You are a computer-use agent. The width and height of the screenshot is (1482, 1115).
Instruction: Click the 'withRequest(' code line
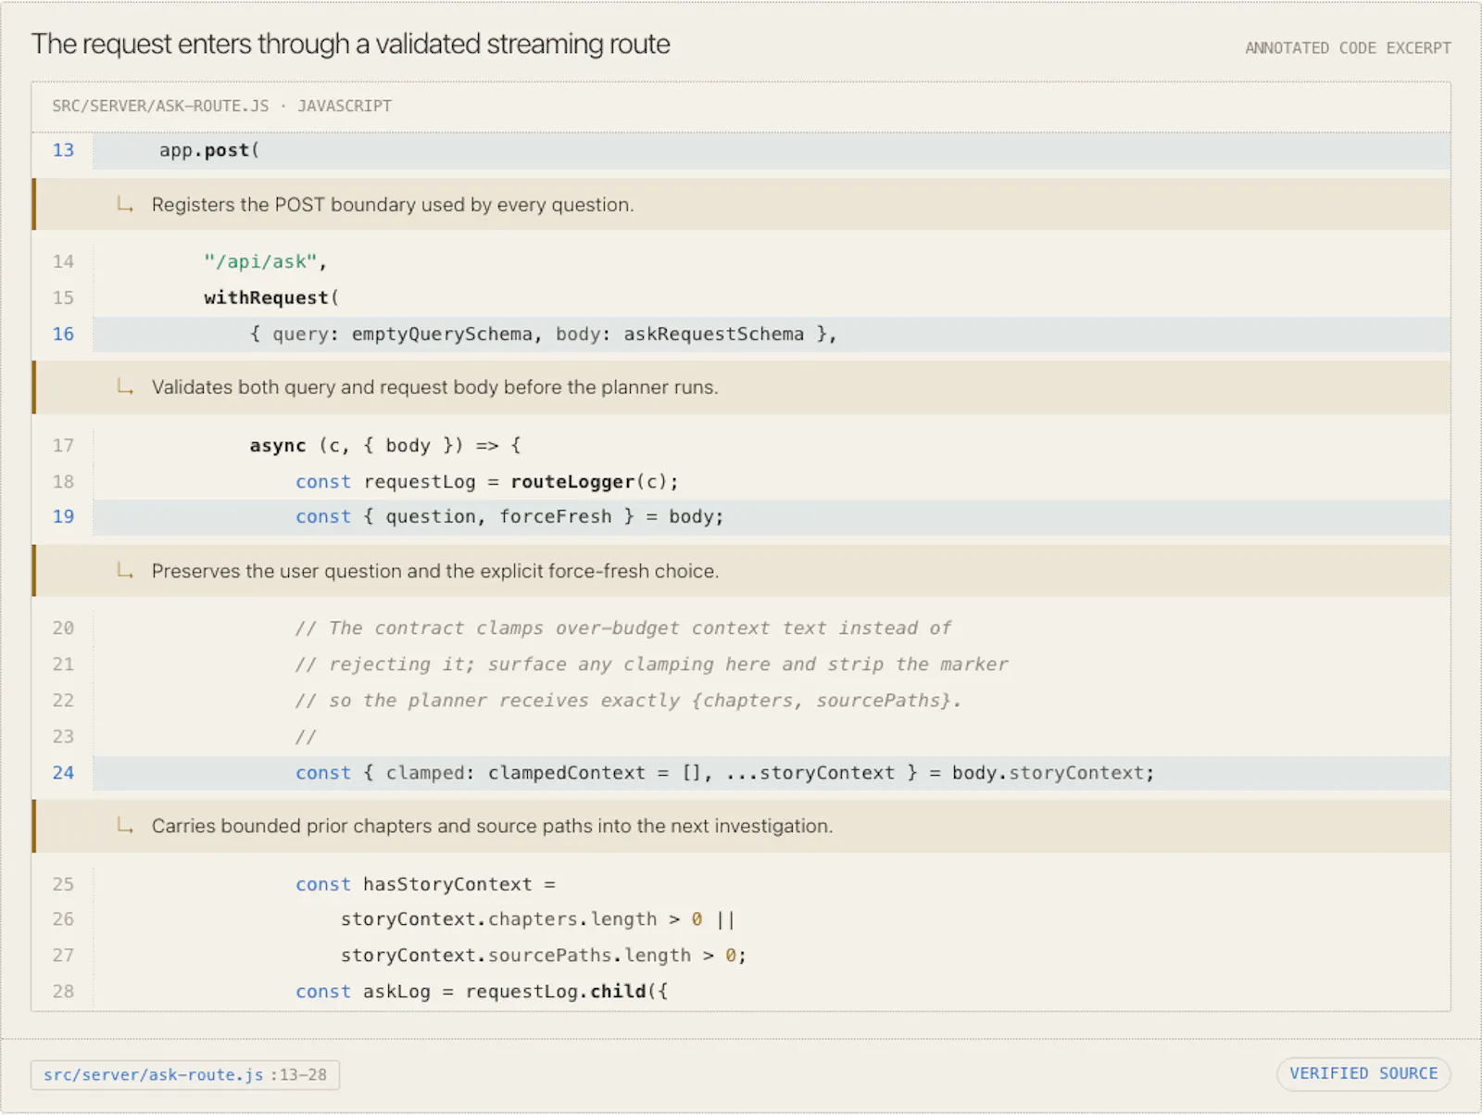click(x=271, y=298)
